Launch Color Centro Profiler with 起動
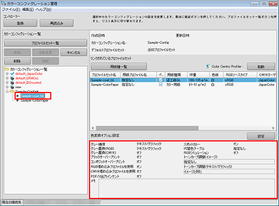Image resolution: width=279 pixels, height=206 pixels. (x=261, y=67)
